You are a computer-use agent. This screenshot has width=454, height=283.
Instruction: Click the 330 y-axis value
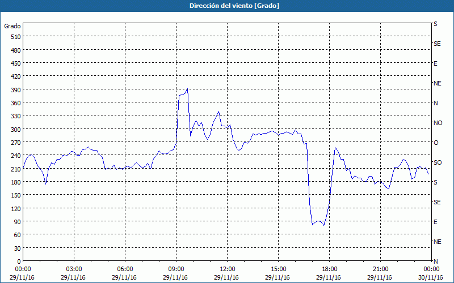[x=16, y=116]
